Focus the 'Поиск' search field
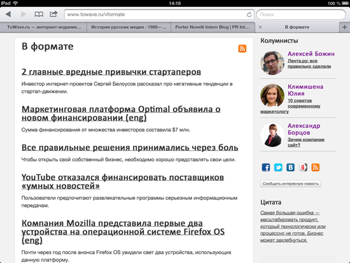This screenshot has height=263, width=350. pyautogui.click(x=301, y=15)
